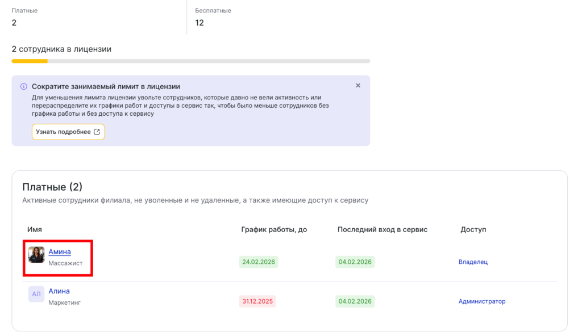The height and width of the screenshot is (336, 582).
Task: Click the license usage progress bar
Action: pos(190,61)
